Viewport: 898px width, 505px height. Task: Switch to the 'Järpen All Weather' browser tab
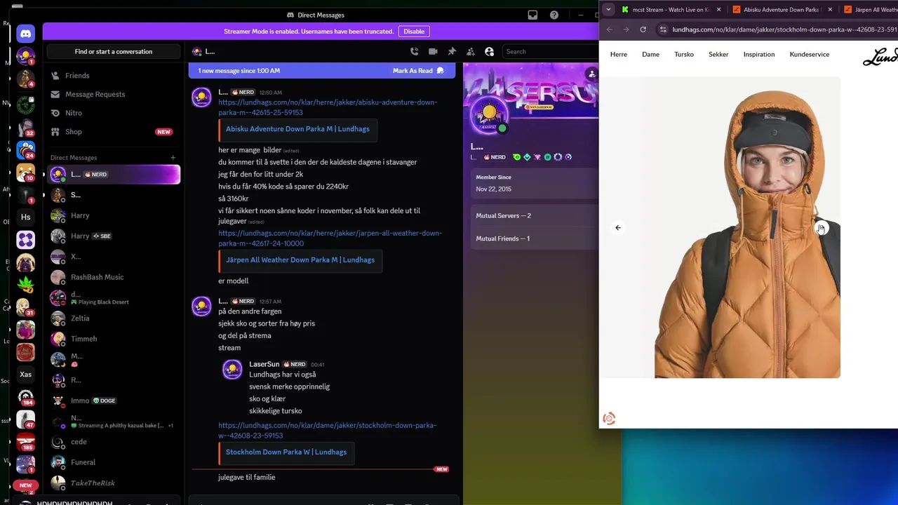click(x=870, y=10)
